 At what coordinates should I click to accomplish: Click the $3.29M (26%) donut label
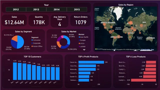(x=72, y=49)
